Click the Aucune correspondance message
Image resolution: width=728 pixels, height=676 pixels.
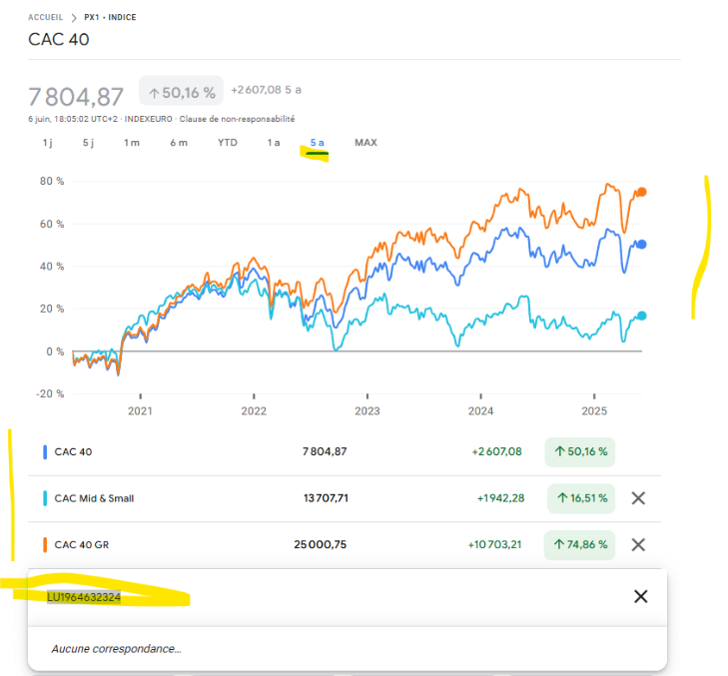pos(116,649)
